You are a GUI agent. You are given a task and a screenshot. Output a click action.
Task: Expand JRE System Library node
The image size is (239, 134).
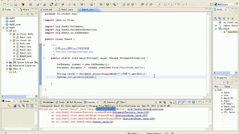click(7, 63)
